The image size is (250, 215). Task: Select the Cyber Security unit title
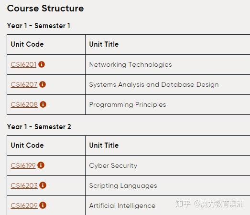click(x=113, y=165)
